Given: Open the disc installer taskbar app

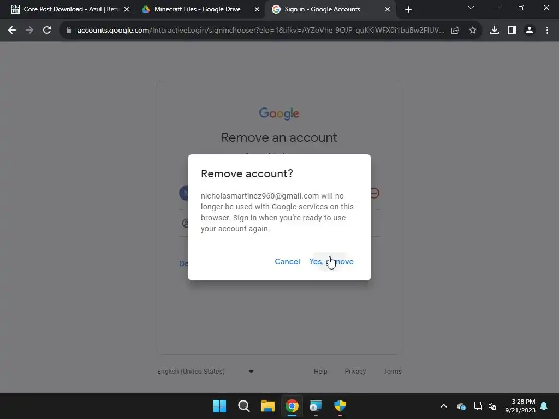Looking at the screenshot, I should pyautogui.click(x=316, y=406).
